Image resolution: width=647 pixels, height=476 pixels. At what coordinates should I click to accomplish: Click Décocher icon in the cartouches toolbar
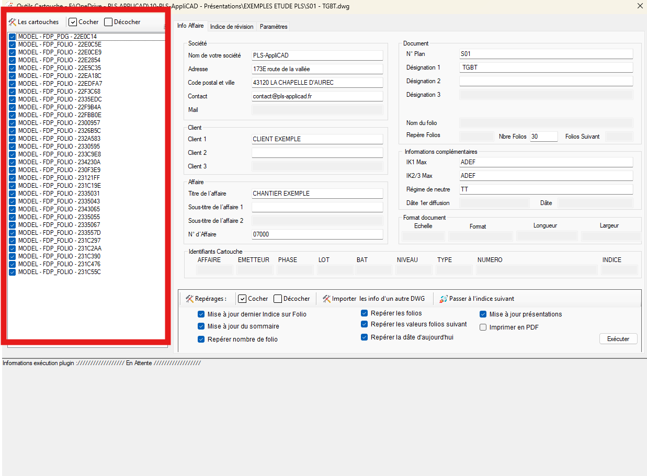tap(108, 22)
